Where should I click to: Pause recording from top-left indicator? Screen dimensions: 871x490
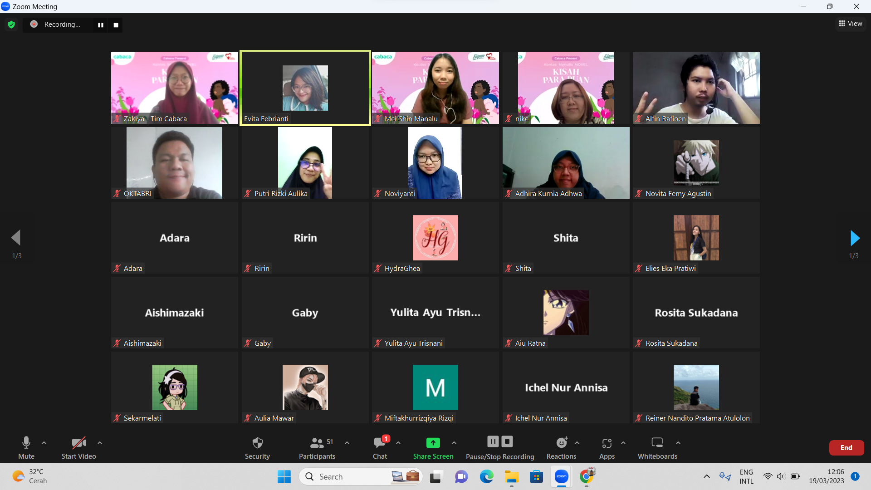coord(101,25)
